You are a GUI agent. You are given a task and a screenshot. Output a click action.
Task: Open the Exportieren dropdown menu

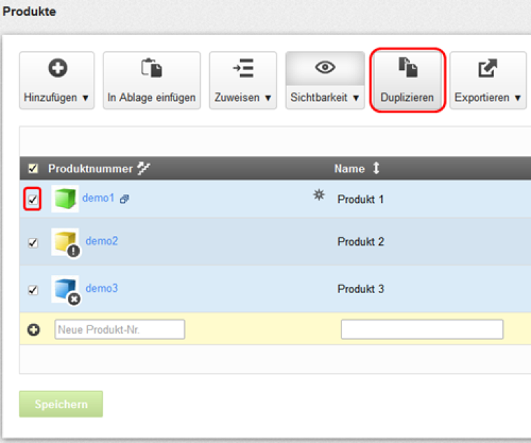click(x=488, y=80)
